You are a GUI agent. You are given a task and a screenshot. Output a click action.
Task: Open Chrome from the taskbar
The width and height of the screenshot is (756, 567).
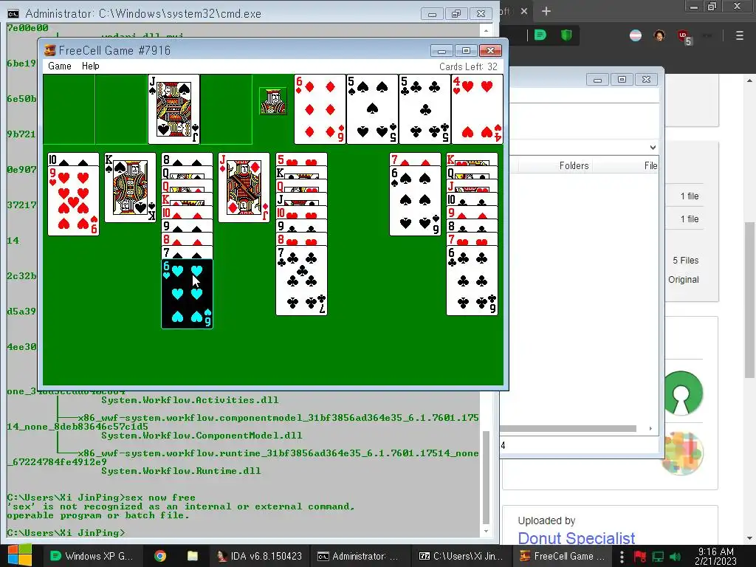tap(160, 556)
